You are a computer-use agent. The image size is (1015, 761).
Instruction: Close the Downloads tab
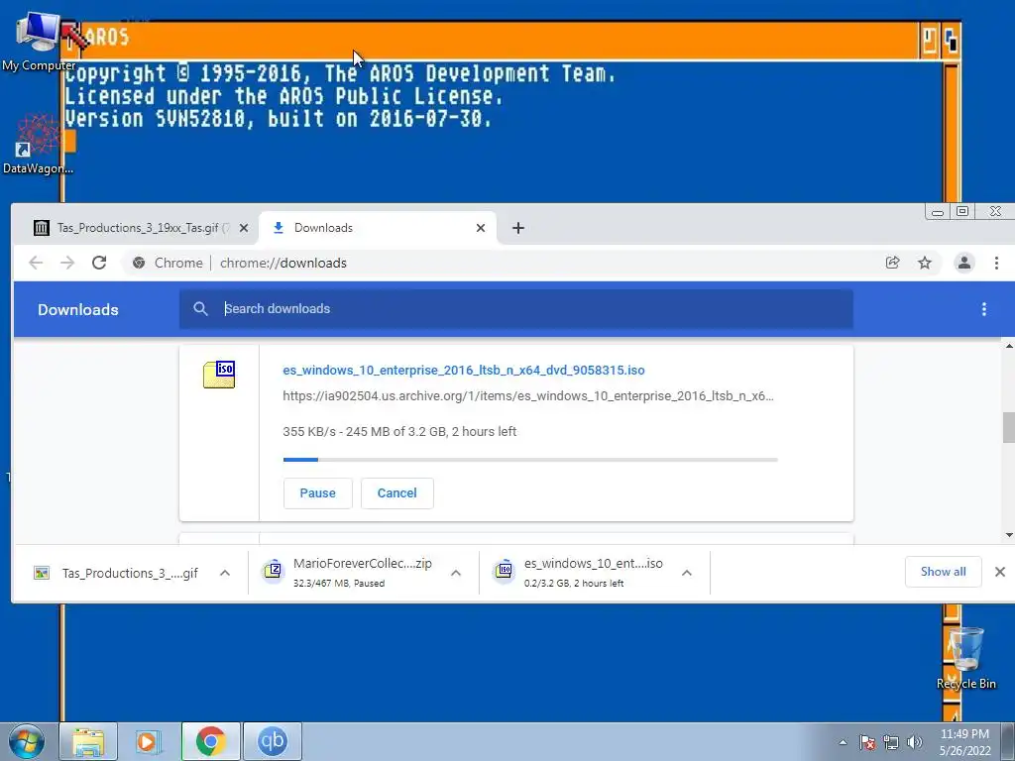click(481, 228)
